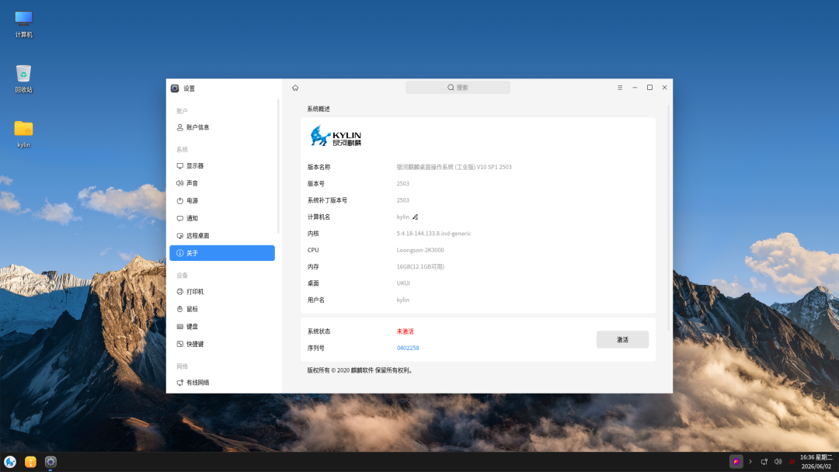
Task: Open 有线网络 wired network settings
Action: [222, 383]
